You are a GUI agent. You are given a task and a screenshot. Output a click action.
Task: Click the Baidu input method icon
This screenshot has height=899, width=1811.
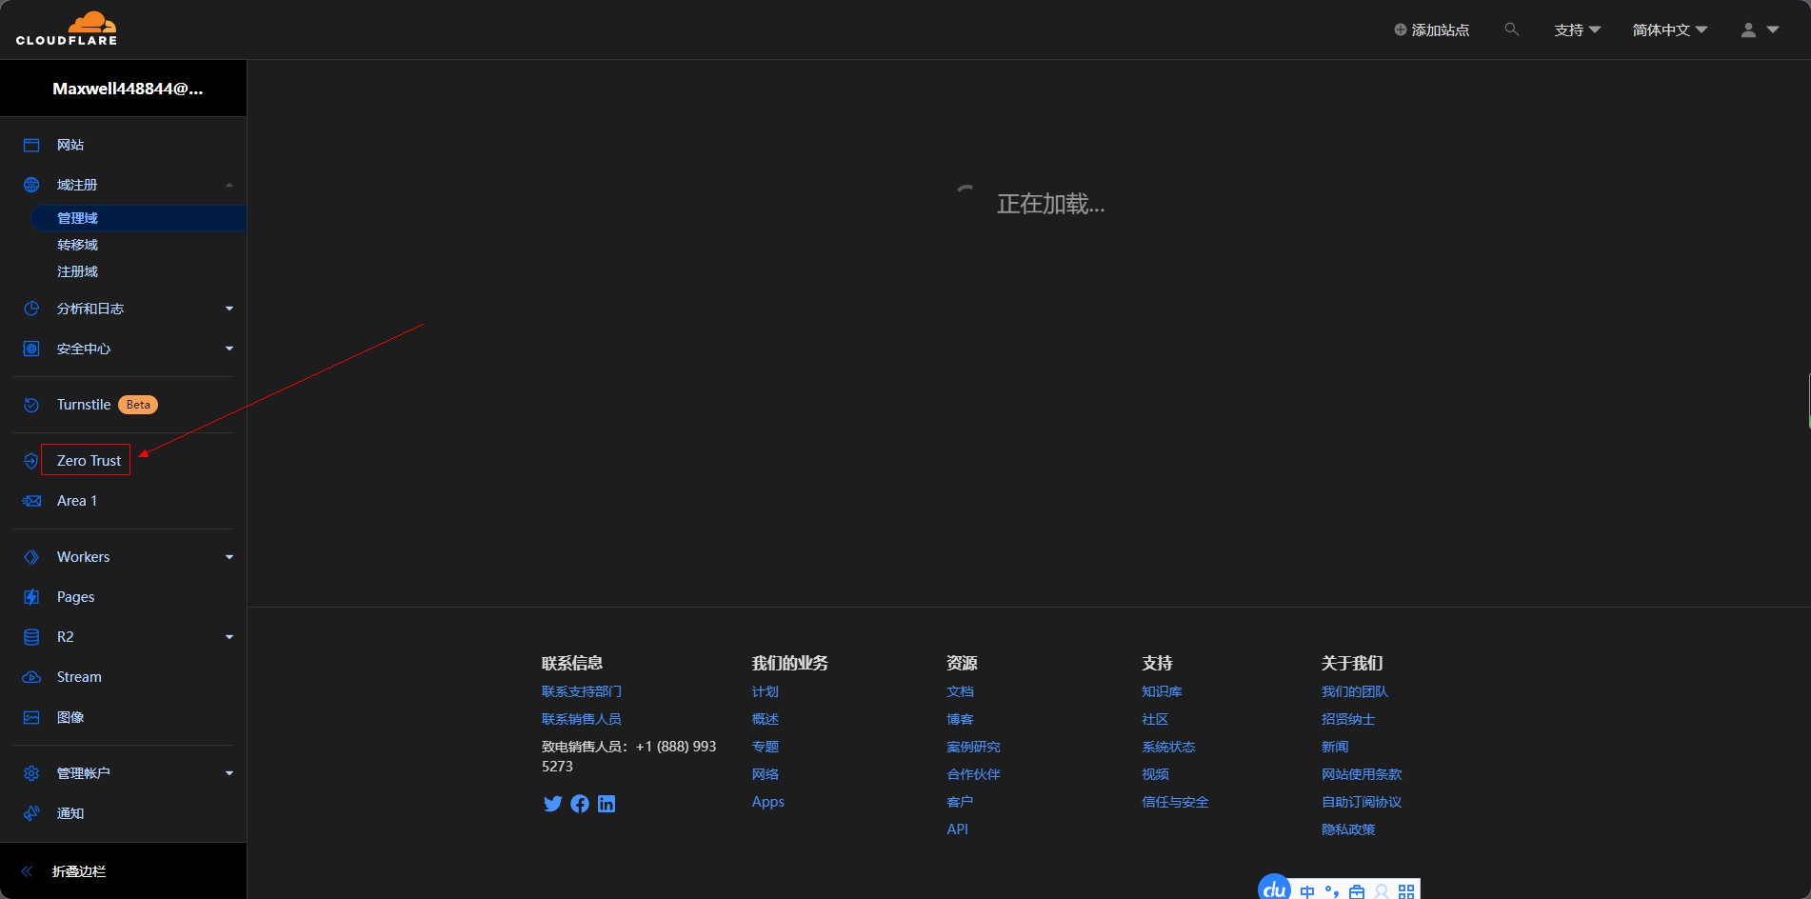[1275, 889]
